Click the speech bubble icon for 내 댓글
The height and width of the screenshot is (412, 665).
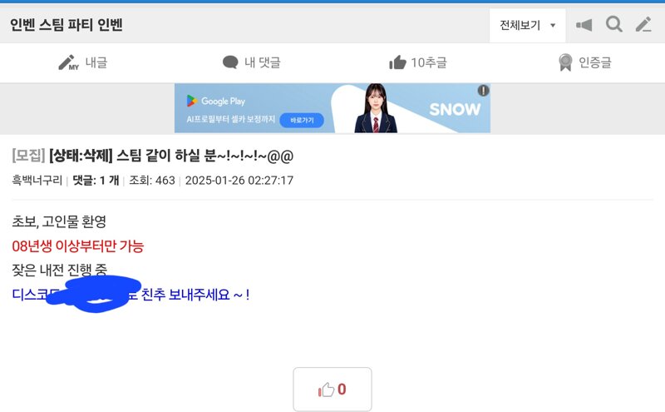click(x=230, y=62)
